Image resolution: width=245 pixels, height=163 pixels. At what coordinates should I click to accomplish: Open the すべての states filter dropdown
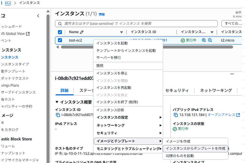pos(233,24)
